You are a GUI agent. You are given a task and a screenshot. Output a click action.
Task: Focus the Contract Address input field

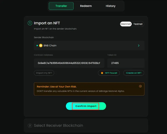coord(69,63)
